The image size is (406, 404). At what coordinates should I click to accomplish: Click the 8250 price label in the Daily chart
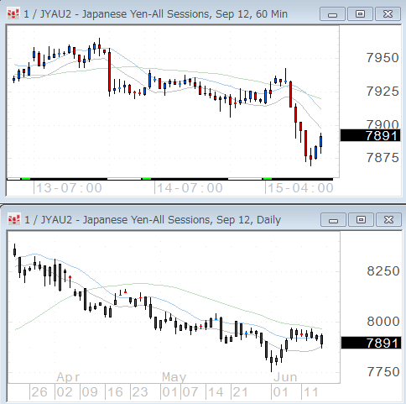[383, 271]
